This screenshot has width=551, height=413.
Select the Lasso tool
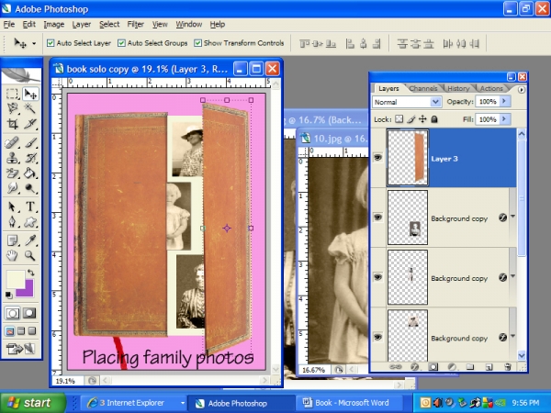(13, 108)
